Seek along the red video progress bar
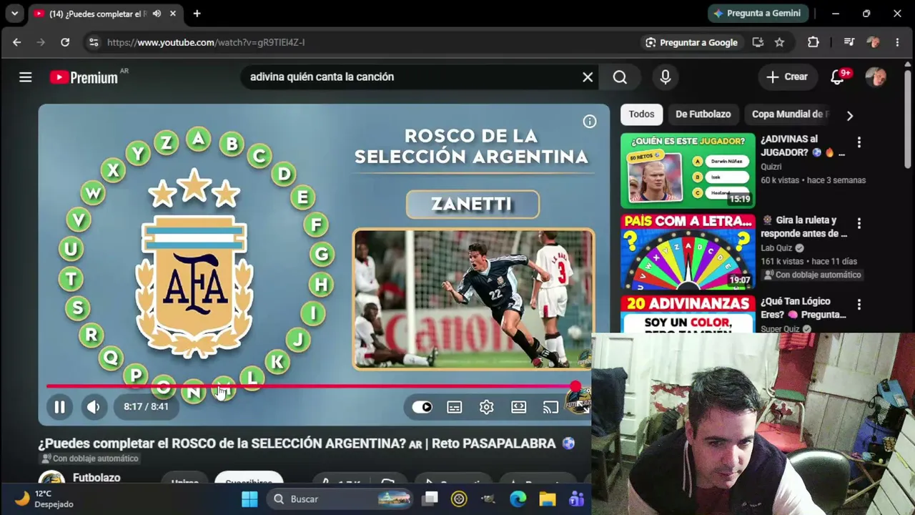 tap(311, 387)
